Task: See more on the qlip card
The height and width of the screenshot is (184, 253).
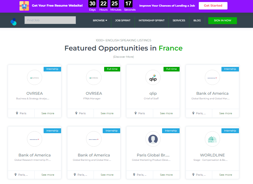Action: coord(166,113)
